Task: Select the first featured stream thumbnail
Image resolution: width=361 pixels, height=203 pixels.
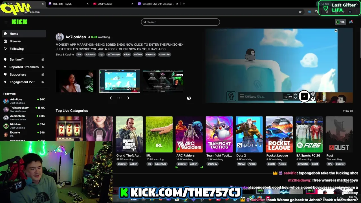Action: (76, 81)
